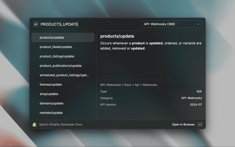Focus the PRODUCTS_UPDATE search field
Screen dimensions: 235x147
[88, 24]
